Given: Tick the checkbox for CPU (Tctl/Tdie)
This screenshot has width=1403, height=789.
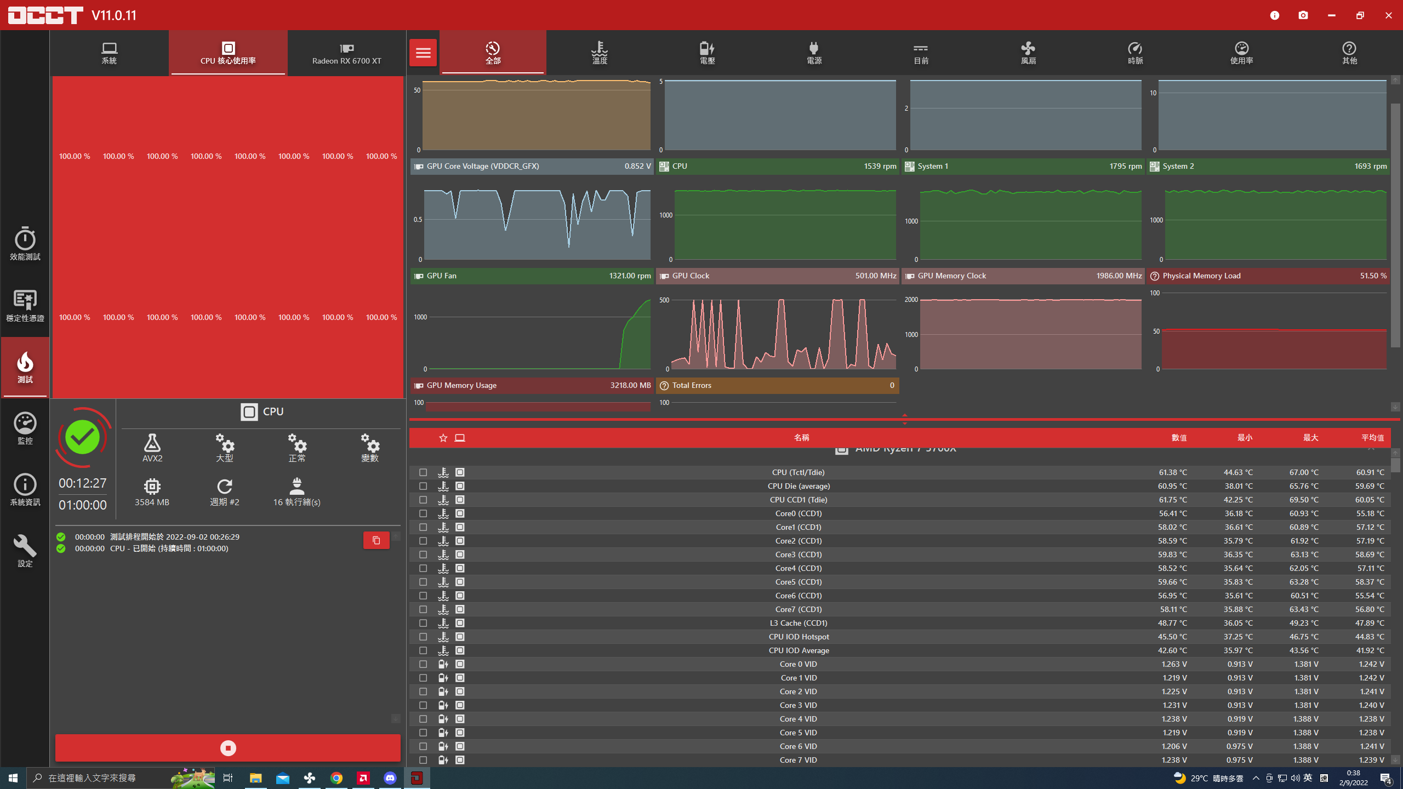Looking at the screenshot, I should [423, 472].
